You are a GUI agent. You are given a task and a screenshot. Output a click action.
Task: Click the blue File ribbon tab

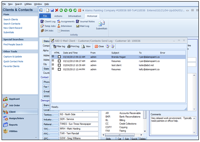point(45,16)
